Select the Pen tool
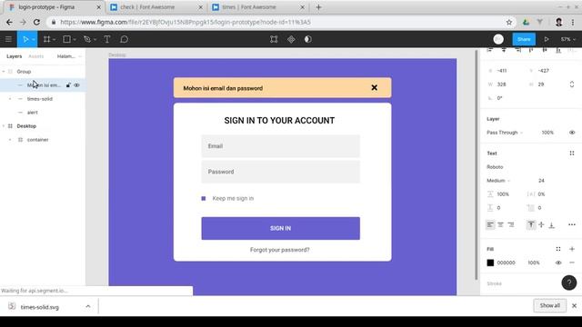 [x=87, y=39]
